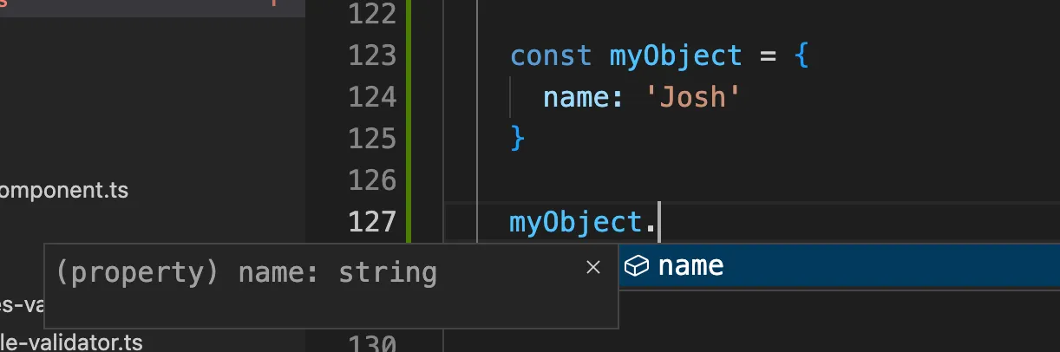Image resolution: width=1060 pixels, height=352 pixels.
Task: Click the closing brace on line 125
Action: pyautogui.click(x=518, y=139)
